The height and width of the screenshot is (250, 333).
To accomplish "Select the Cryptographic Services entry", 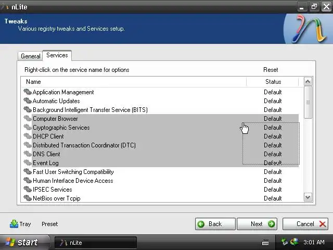I will 61,128.
